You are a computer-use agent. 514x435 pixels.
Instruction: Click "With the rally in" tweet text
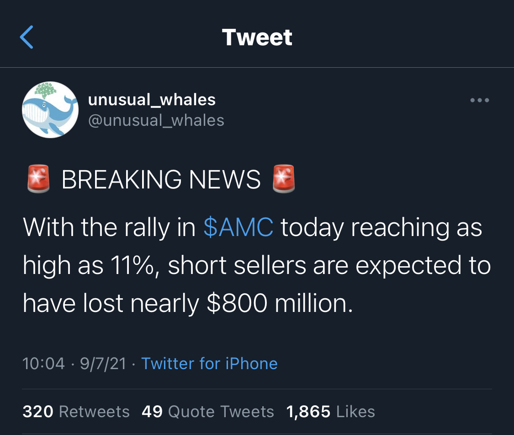[109, 227]
